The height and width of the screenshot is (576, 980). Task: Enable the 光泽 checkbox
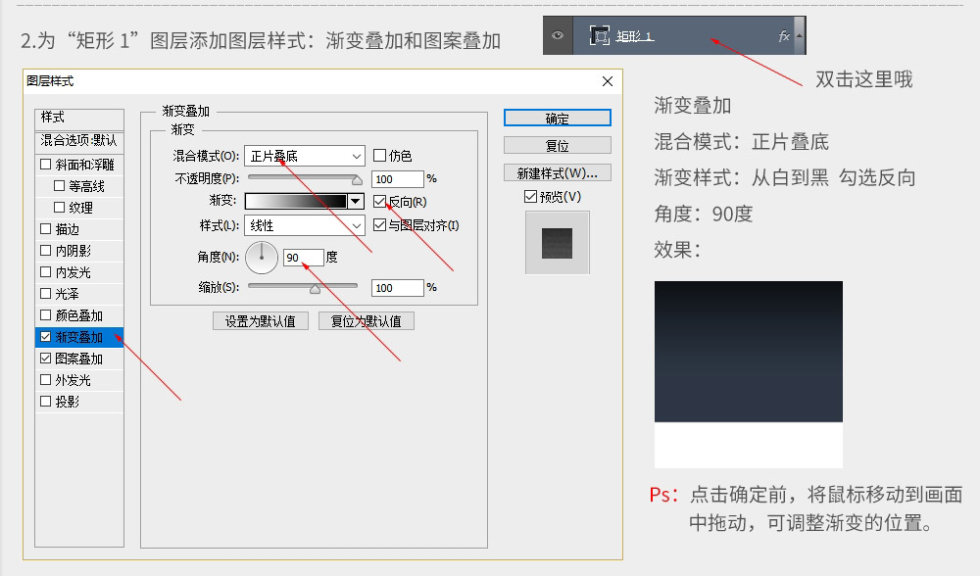pyautogui.click(x=46, y=293)
